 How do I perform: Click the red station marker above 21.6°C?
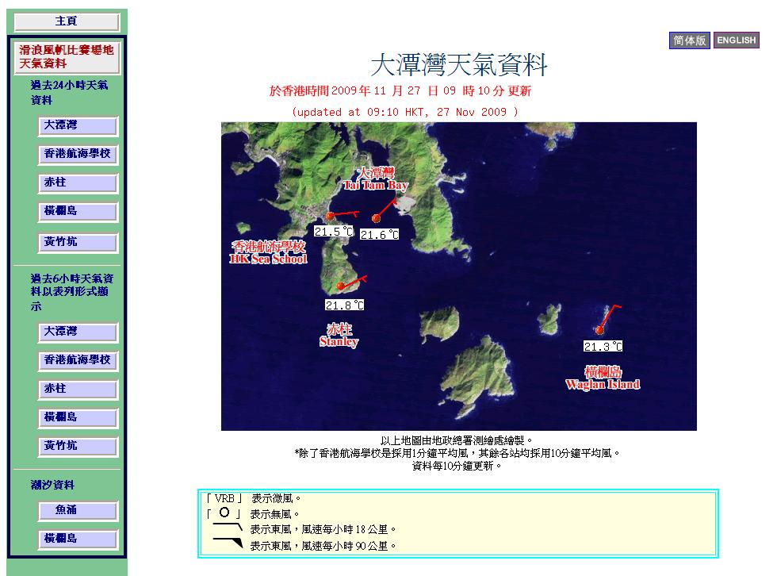(376, 218)
